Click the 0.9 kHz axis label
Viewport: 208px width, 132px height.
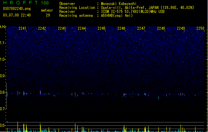pyautogui.click(x=3, y=76)
